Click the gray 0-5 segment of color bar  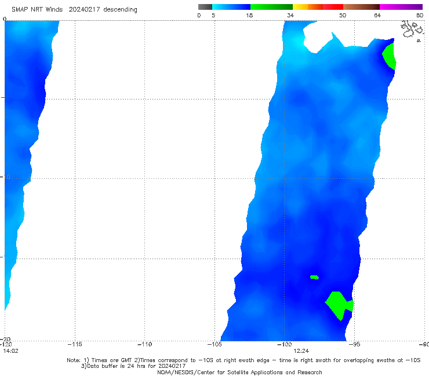pos(205,7)
